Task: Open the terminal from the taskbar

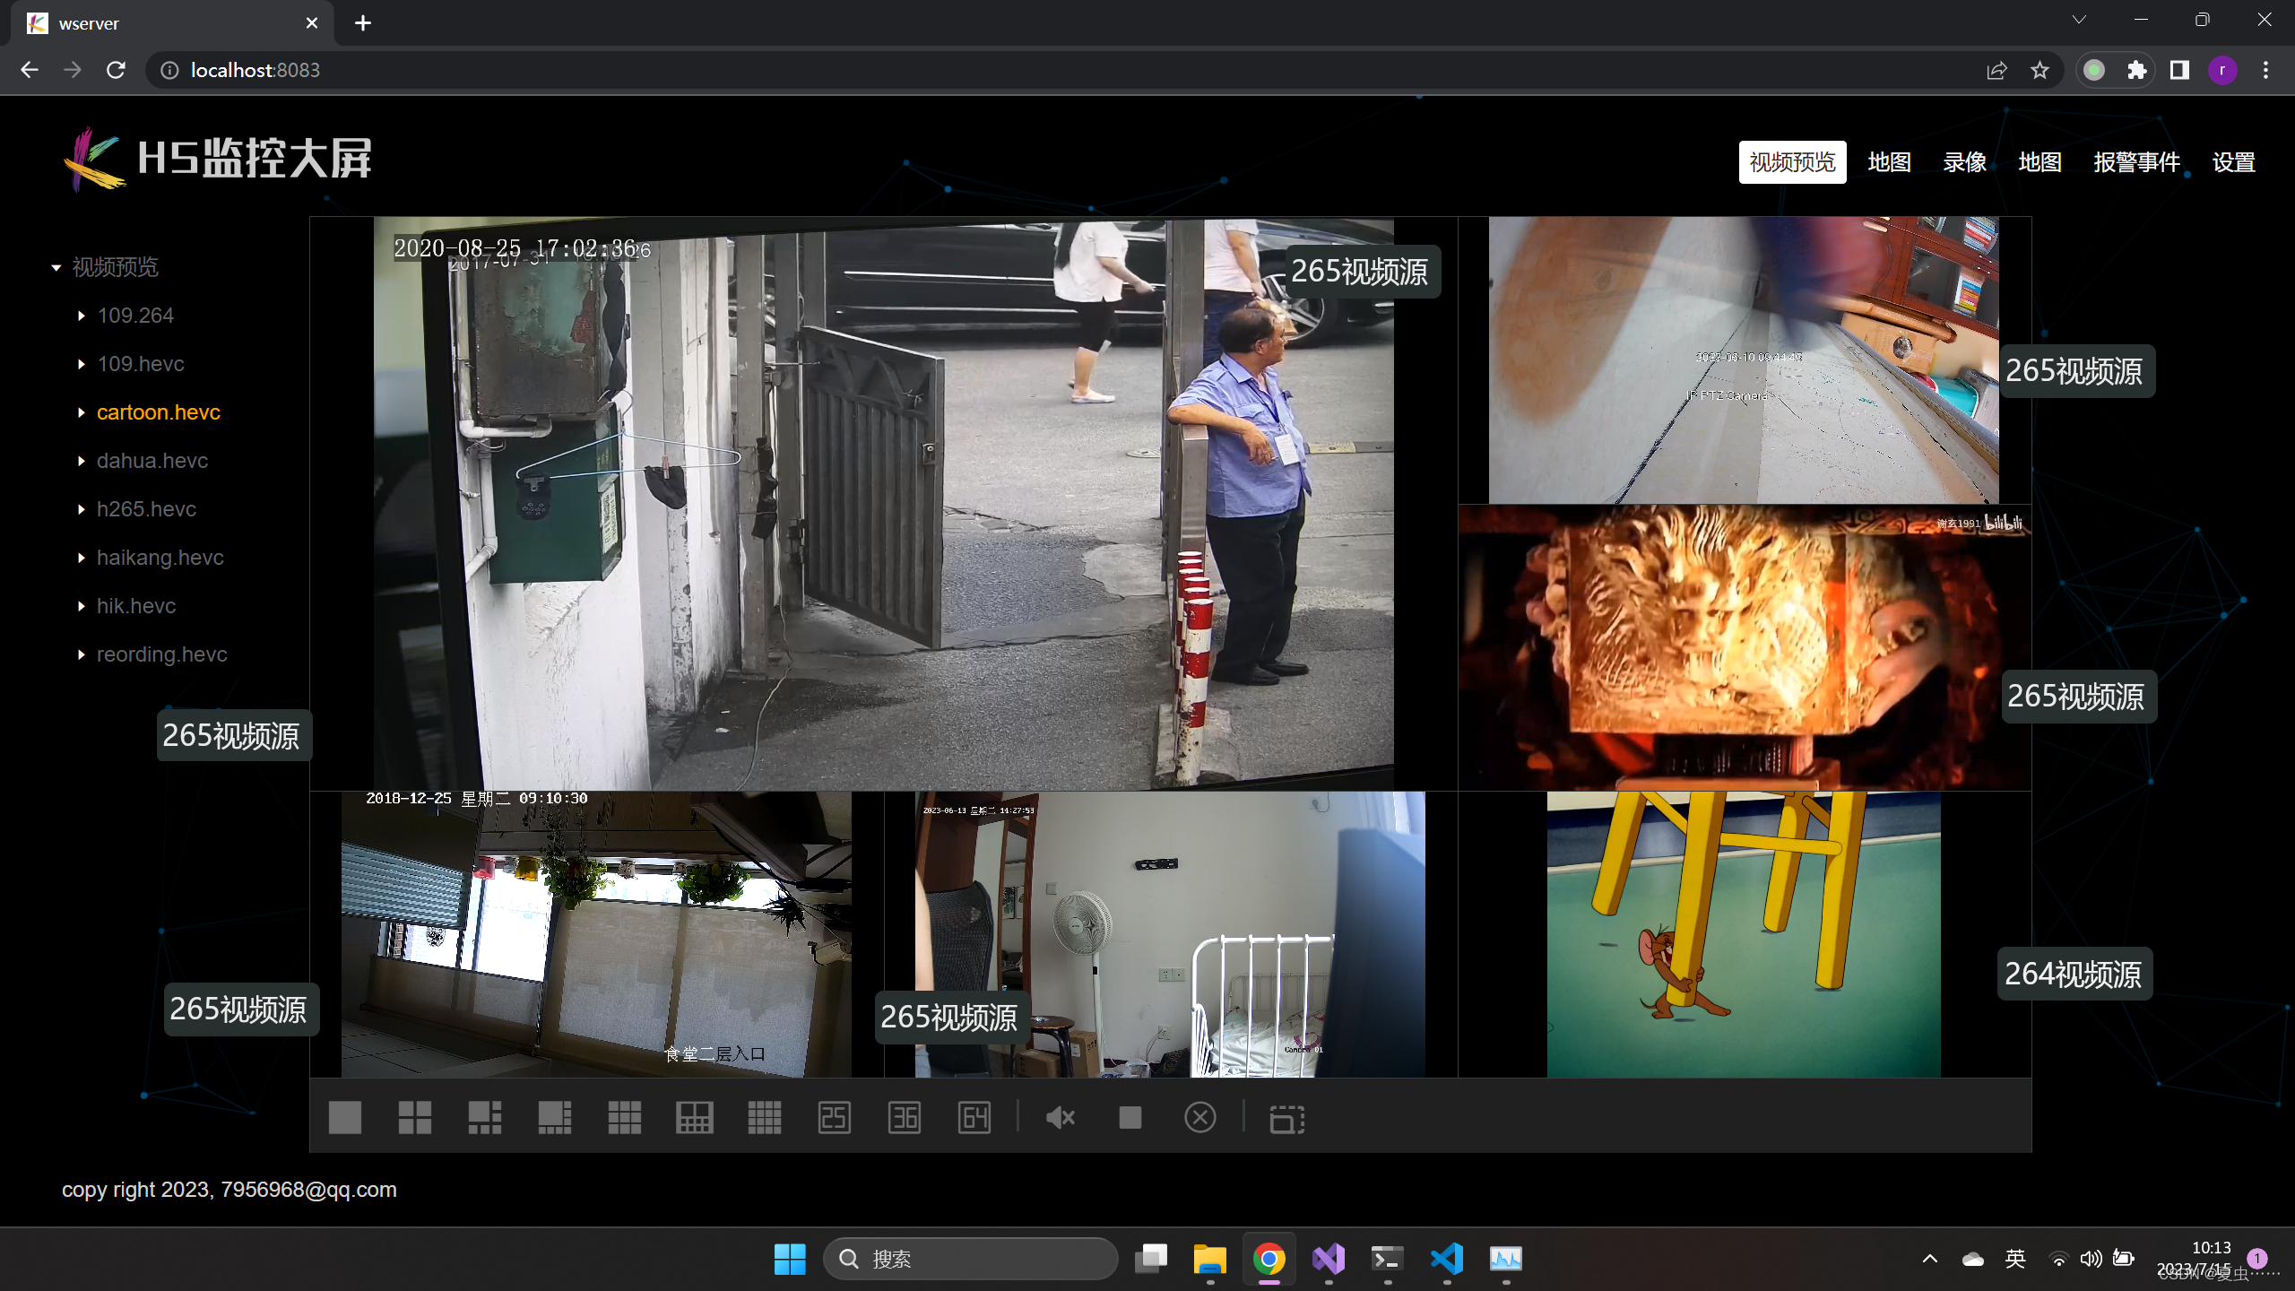Action: click(1388, 1259)
